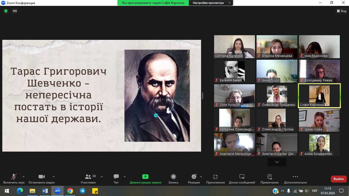The width and height of the screenshot is (349, 196).
Task: Open Настройки просмотра dropdown
Action: (211, 3)
